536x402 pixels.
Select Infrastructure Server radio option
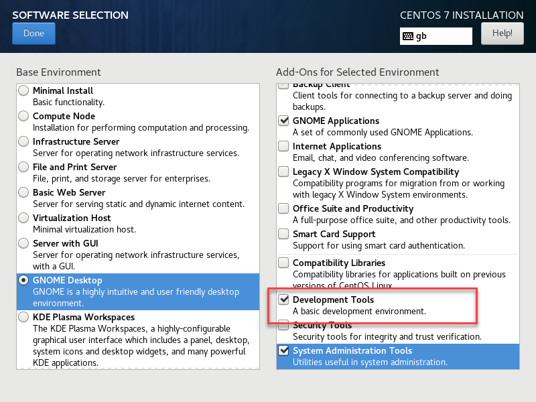point(24,141)
